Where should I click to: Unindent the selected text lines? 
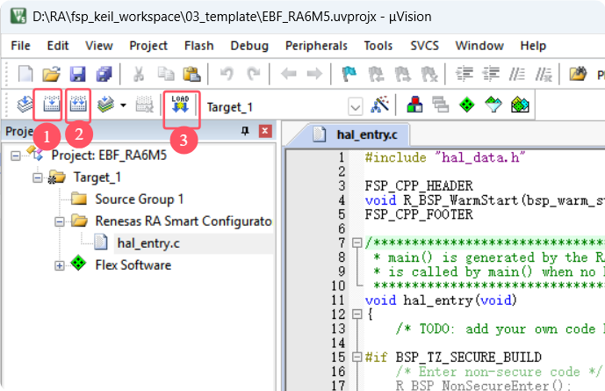pos(491,73)
